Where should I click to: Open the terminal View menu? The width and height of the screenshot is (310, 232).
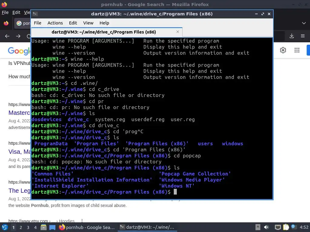pyautogui.click(x=88, y=23)
